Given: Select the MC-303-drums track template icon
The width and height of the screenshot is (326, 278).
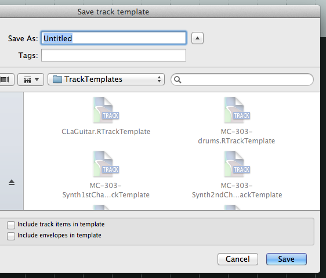Looking at the screenshot, I should tap(237, 110).
